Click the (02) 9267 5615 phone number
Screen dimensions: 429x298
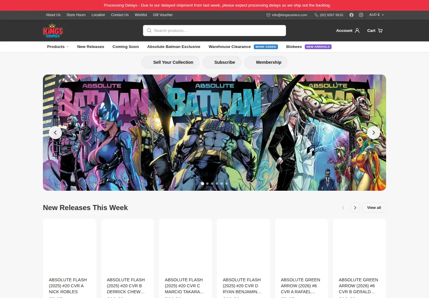click(x=332, y=15)
